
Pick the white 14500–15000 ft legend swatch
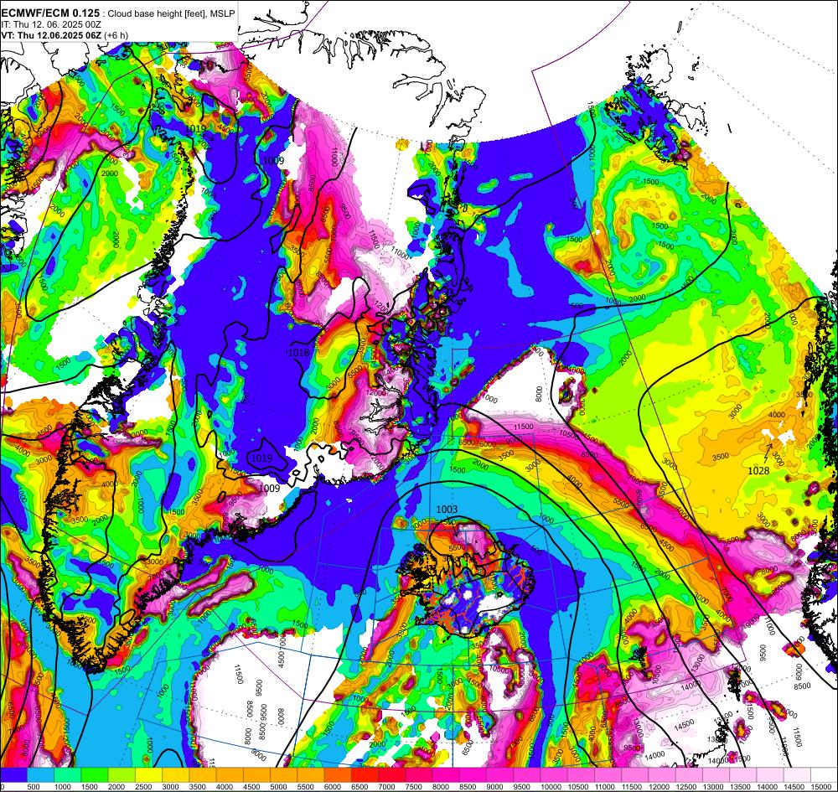(798, 774)
